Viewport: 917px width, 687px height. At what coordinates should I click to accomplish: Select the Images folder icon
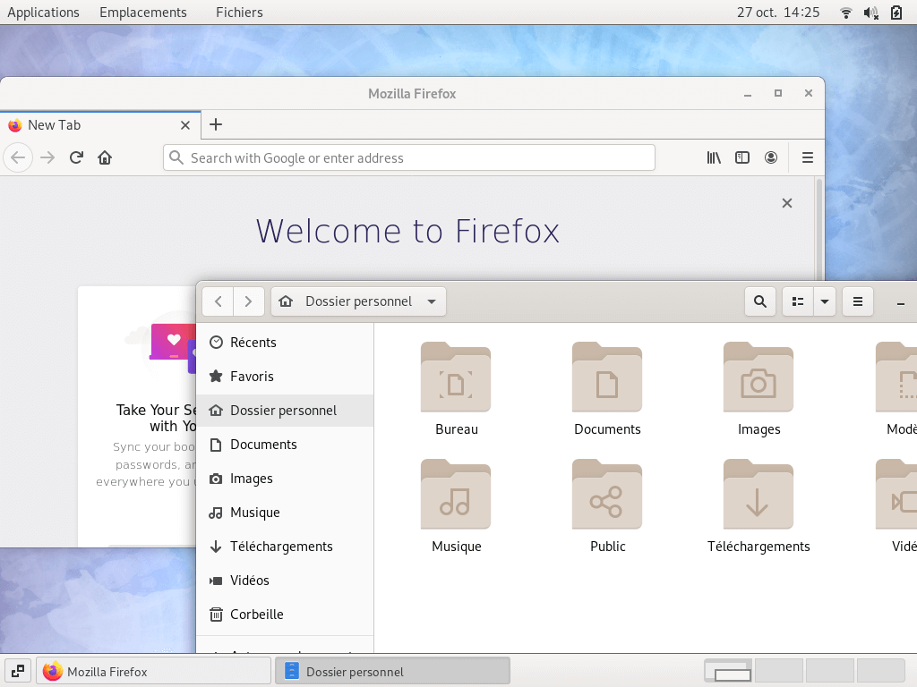point(758,377)
